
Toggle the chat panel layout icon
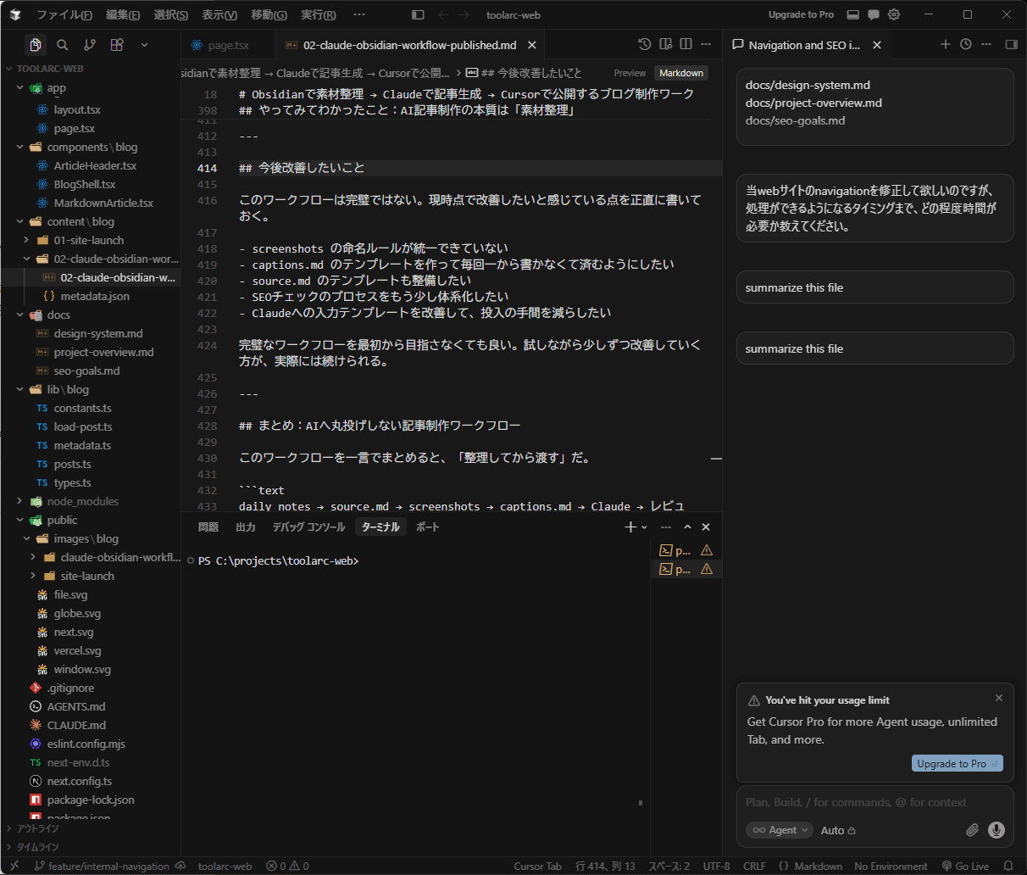point(1011,44)
